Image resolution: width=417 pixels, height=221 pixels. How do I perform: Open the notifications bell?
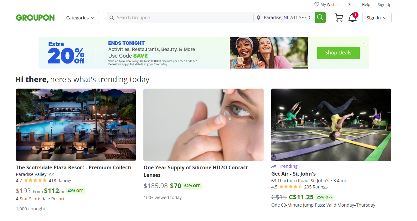(353, 18)
